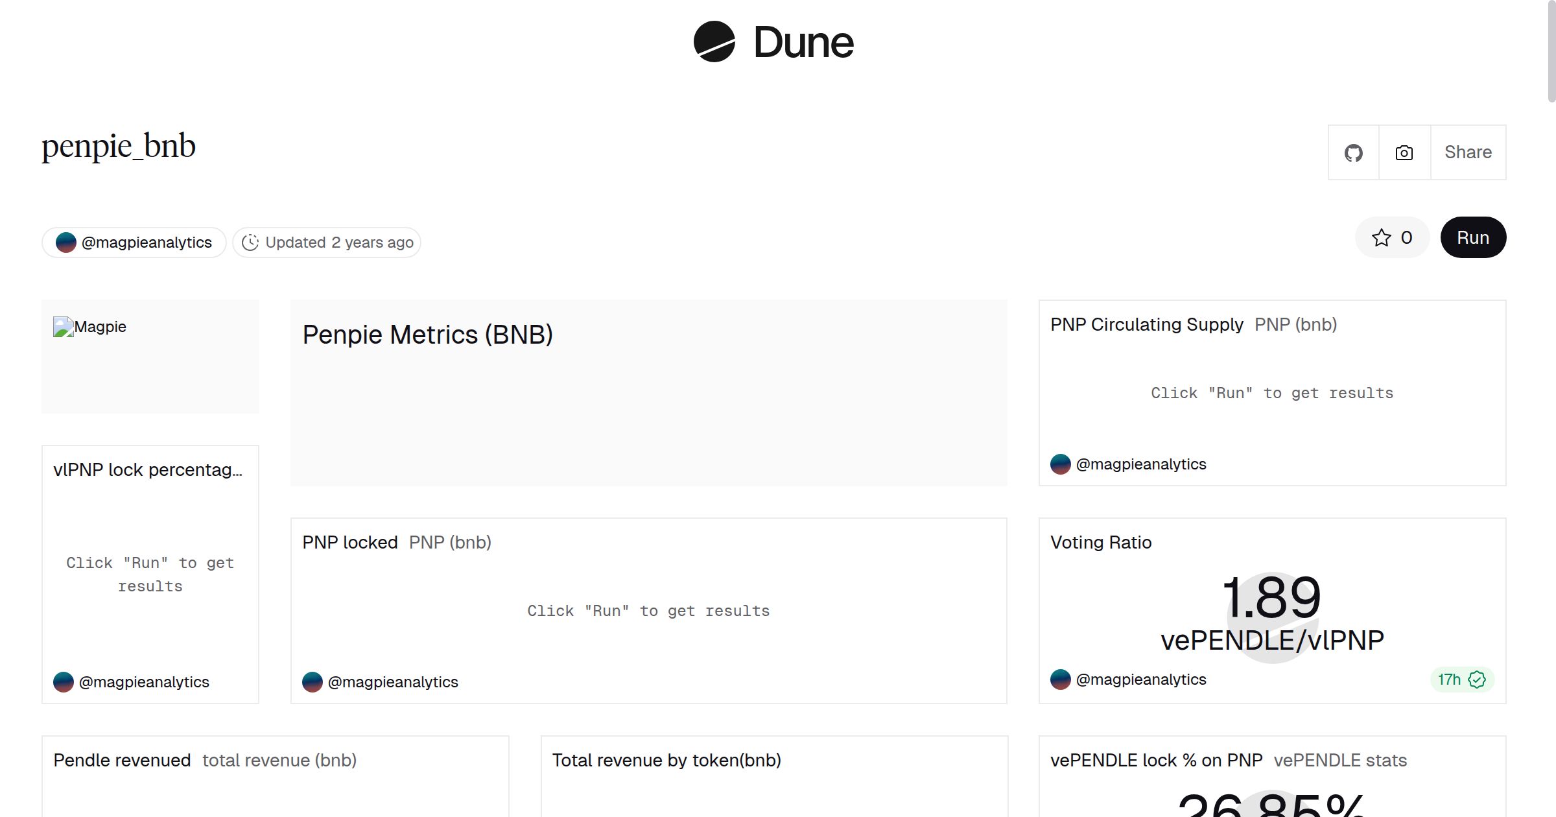Open the Voting Ratio query title
The image size is (1556, 817).
click(1101, 542)
